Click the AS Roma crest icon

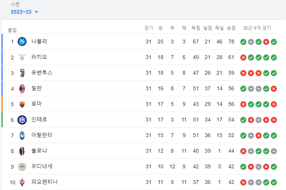tap(22, 104)
